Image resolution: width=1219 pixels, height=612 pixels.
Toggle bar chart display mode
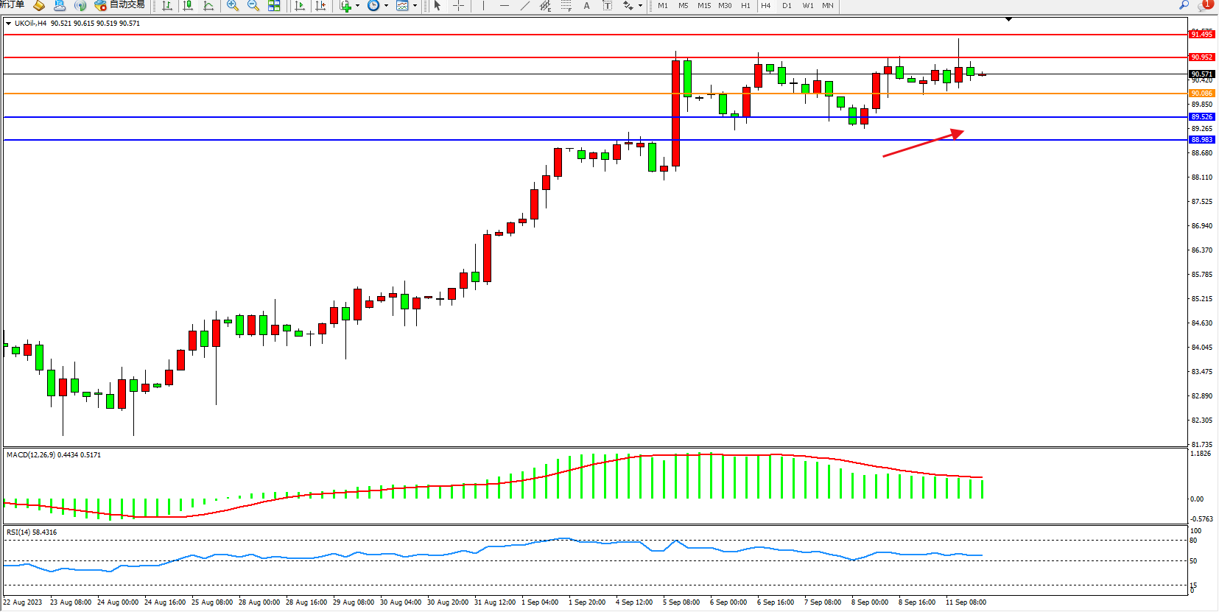tap(167, 6)
